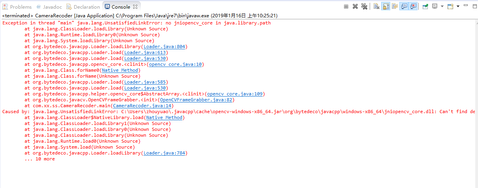Click Remove All Terminated Launches double-X icon
Viewport: 478px width, 188px height.
pyautogui.click(x=364, y=6)
